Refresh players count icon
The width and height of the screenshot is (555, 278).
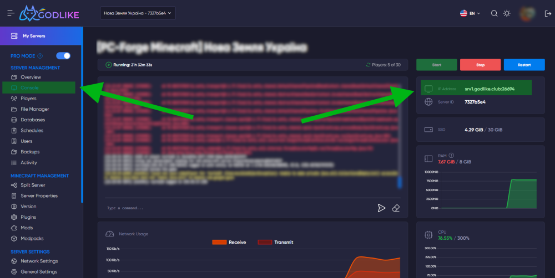click(368, 65)
